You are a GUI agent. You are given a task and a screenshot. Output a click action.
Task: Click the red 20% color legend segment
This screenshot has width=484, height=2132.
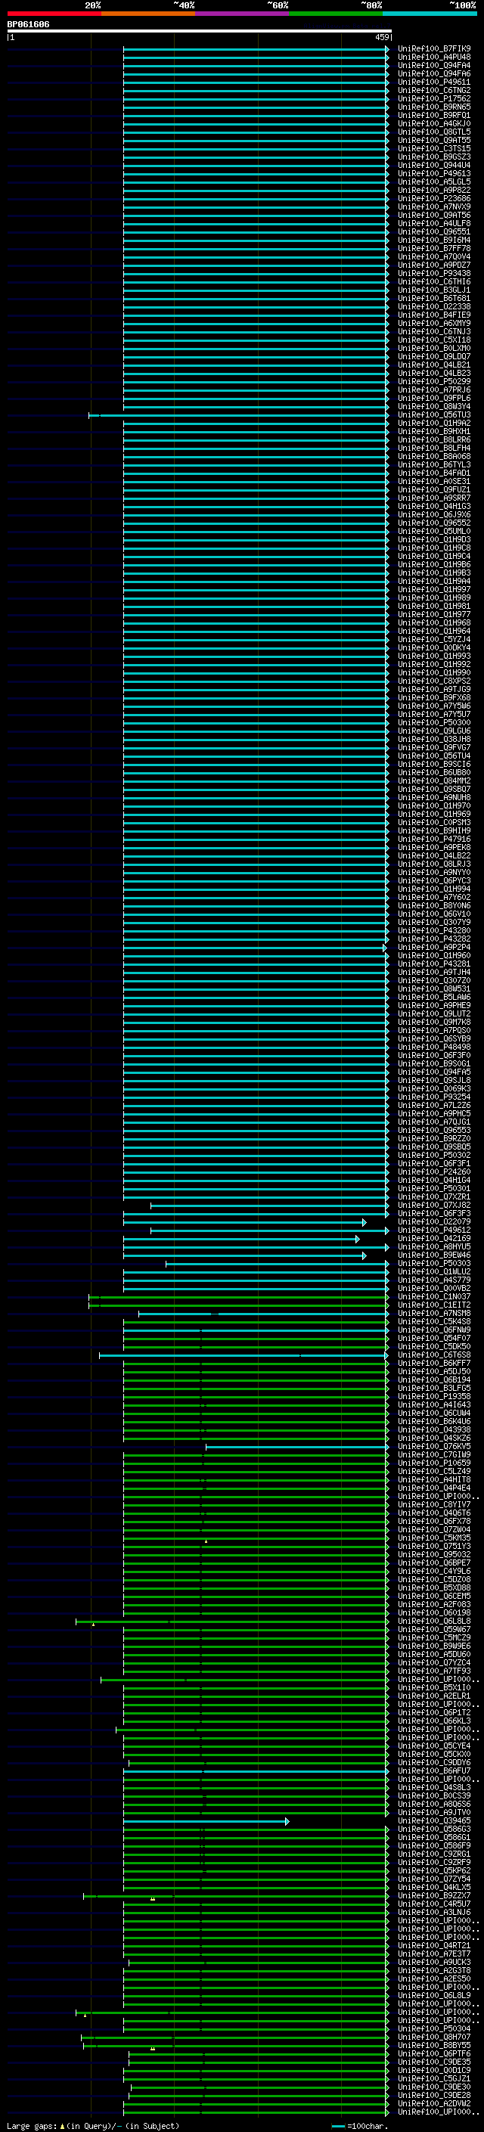point(54,14)
